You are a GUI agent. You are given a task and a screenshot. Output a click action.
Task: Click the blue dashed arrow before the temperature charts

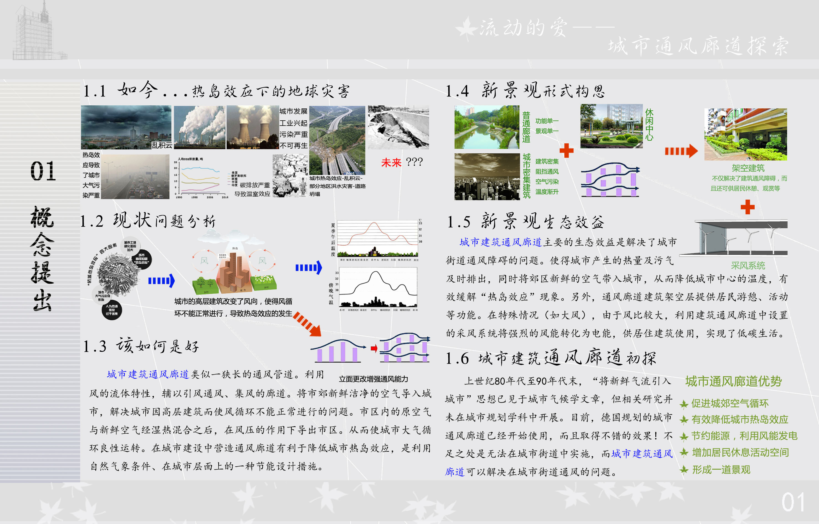[x=308, y=268]
